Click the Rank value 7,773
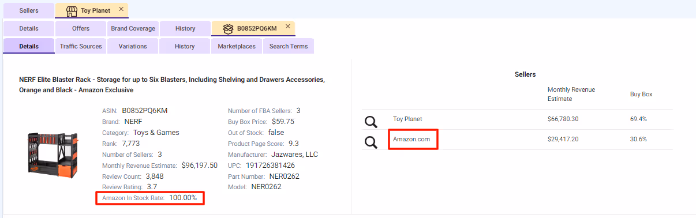This screenshot has height=218, width=696. [131, 144]
